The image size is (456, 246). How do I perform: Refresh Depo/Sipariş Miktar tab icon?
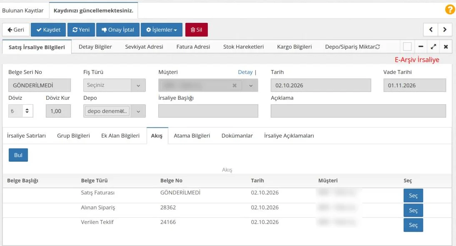coord(377,47)
